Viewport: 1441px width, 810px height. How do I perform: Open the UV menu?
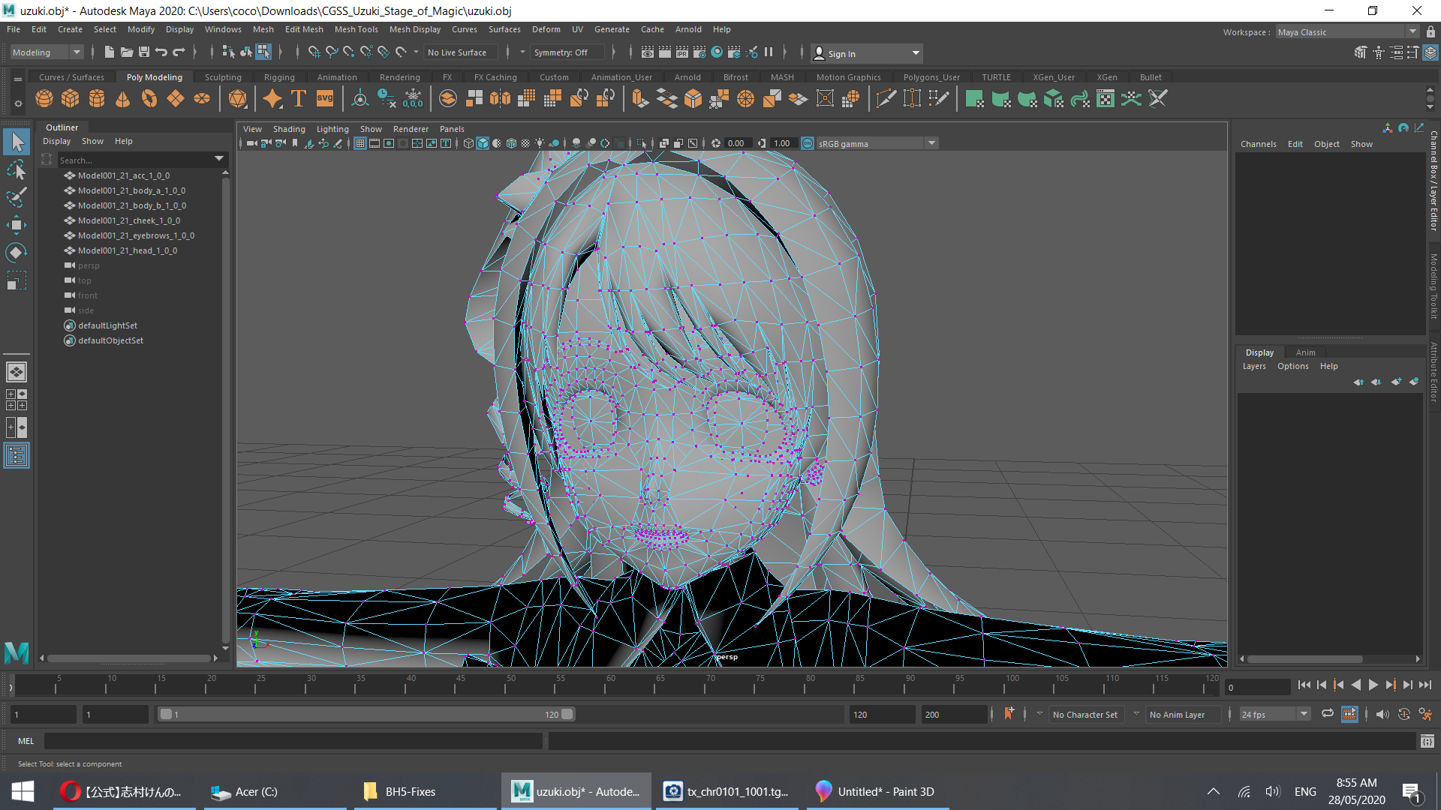[x=577, y=29]
